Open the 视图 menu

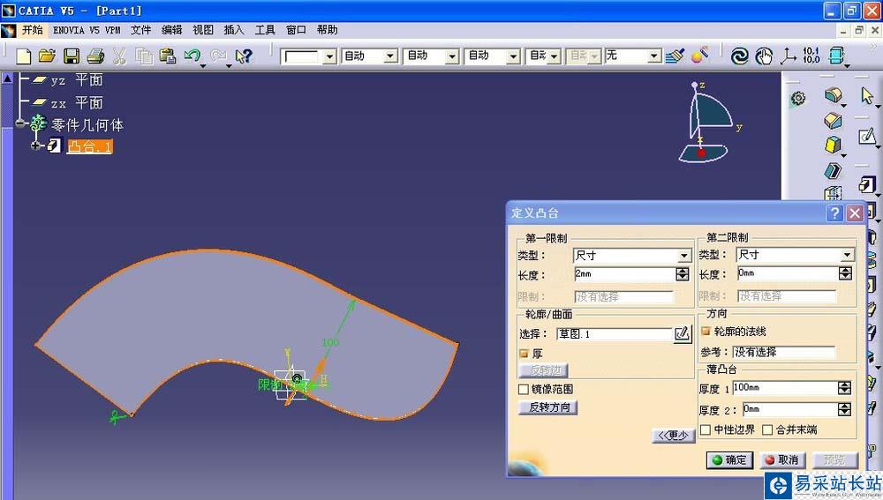tap(203, 30)
